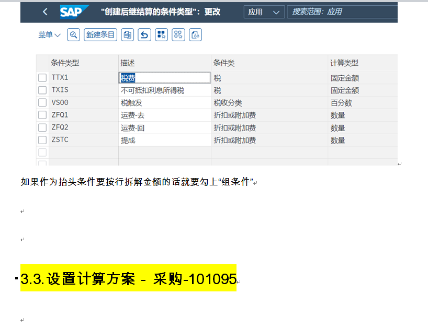Click the SAP logo
This screenshot has width=428, height=329.
click(74, 11)
